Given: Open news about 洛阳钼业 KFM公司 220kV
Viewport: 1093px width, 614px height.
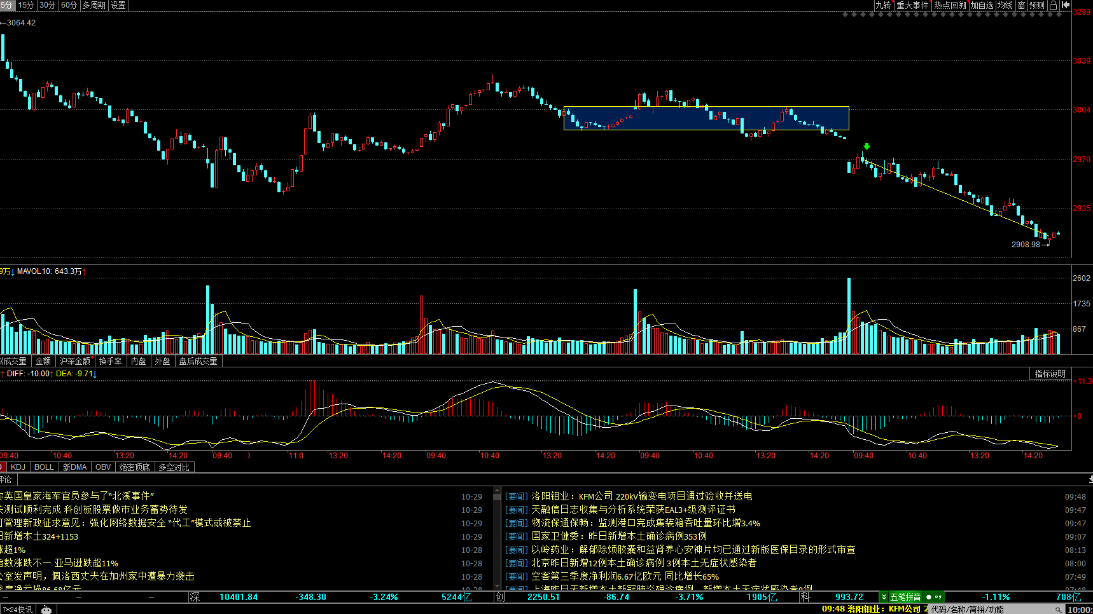Looking at the screenshot, I should tap(642, 496).
